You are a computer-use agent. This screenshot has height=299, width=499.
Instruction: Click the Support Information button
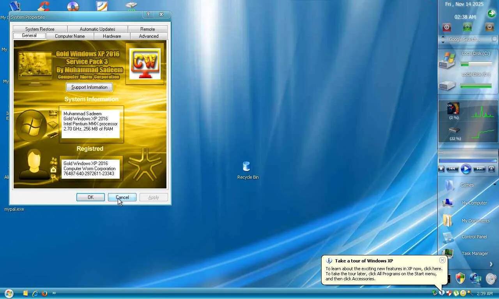point(89,87)
